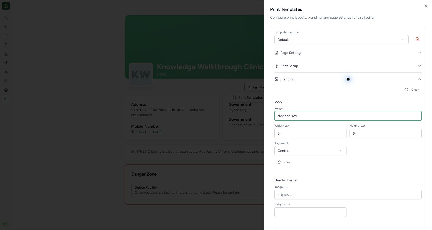The height and width of the screenshot is (230, 432).
Task: Click the Logo Image URL field
Action: click(x=348, y=116)
